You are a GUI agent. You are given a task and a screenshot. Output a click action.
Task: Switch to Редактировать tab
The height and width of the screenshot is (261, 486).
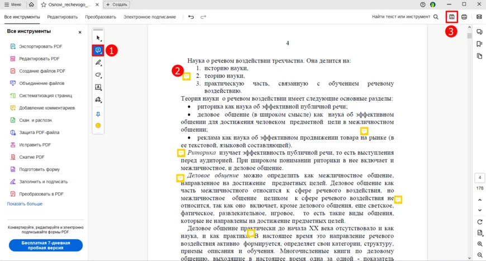coord(63,17)
